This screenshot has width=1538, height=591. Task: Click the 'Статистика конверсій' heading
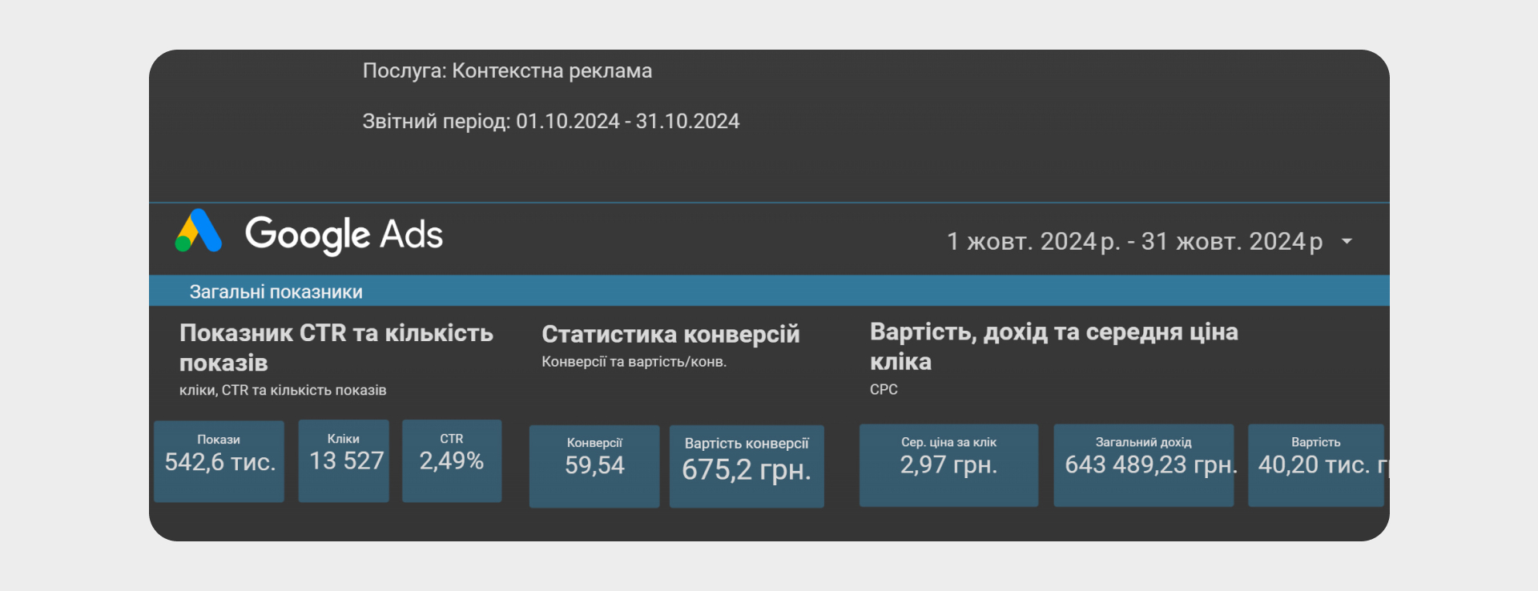tap(670, 334)
